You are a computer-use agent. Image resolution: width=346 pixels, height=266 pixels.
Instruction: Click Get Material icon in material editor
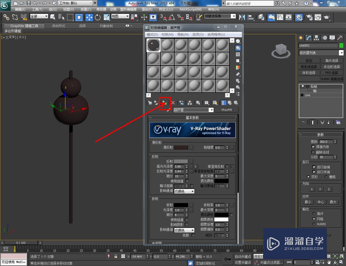(150, 103)
